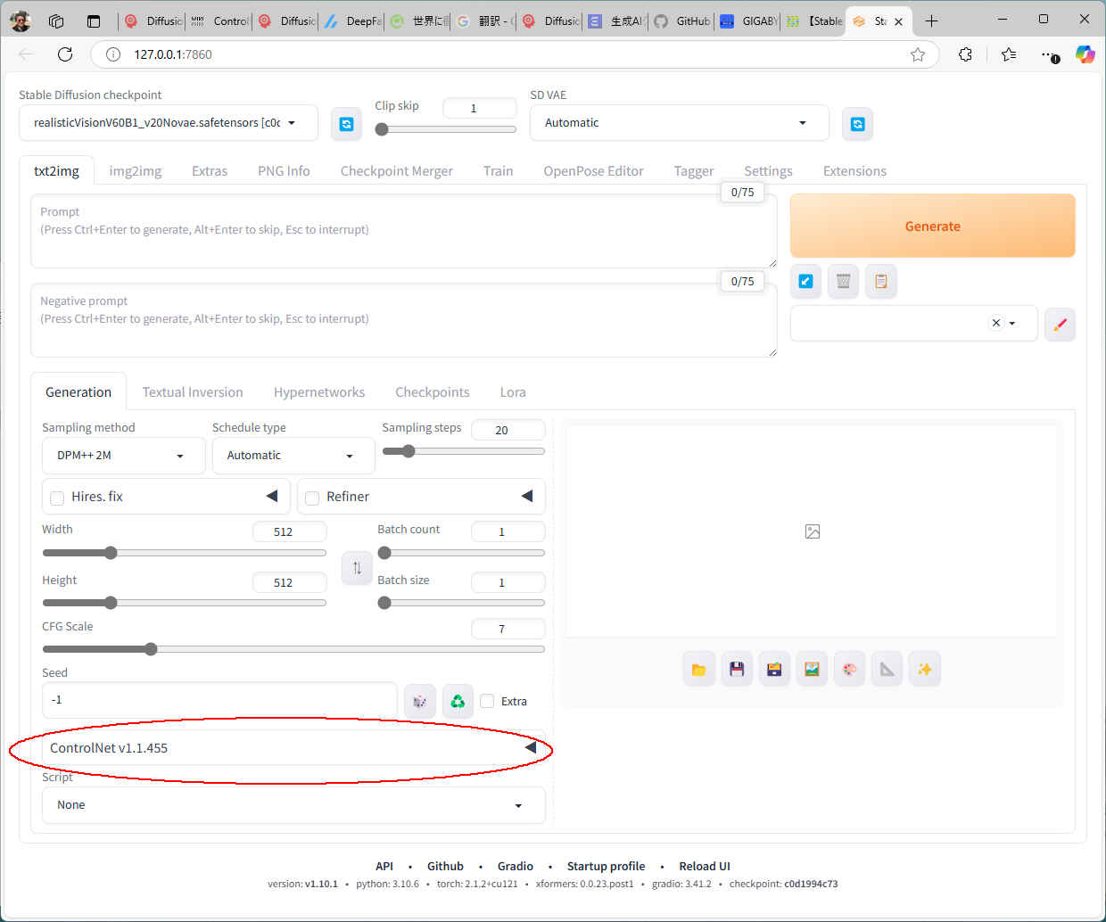Expand the ControlNet v1.1.455 section

point(293,748)
